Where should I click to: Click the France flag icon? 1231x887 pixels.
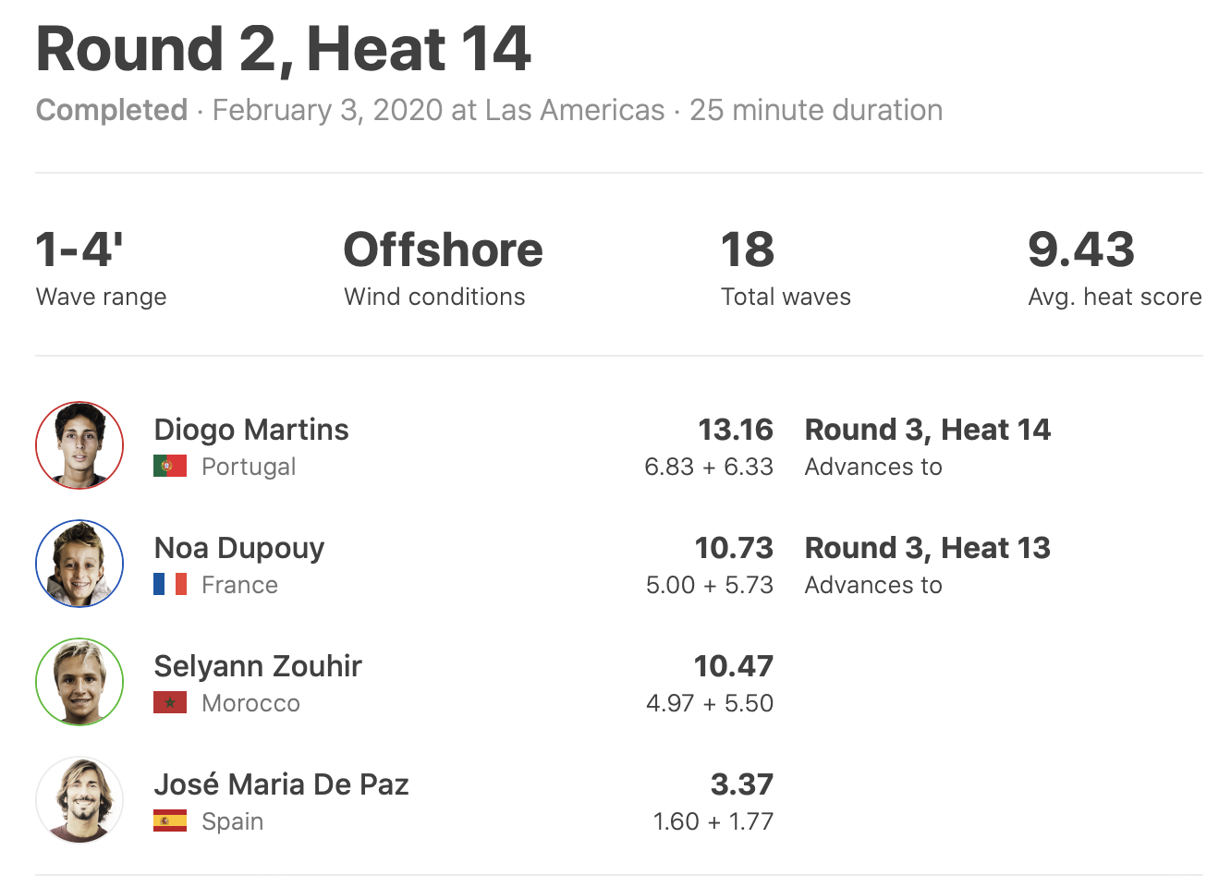[x=170, y=585]
